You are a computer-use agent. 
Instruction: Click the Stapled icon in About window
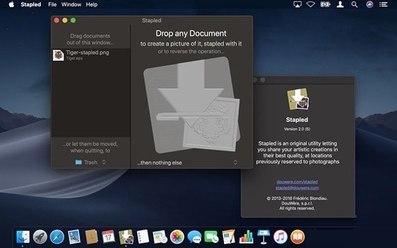(298, 99)
